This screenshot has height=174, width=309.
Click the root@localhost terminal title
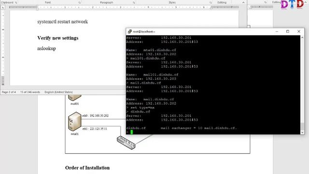[144, 31]
